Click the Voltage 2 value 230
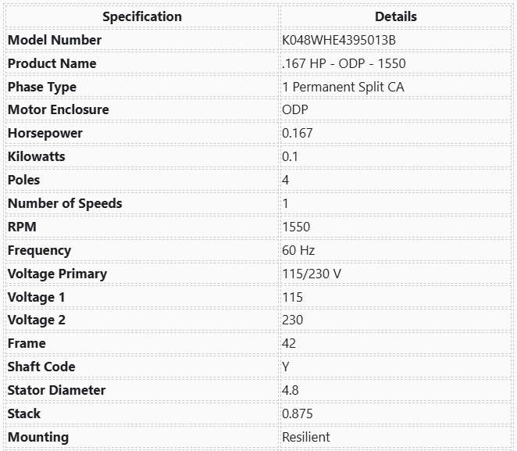This screenshot has height=451, width=517. (292, 320)
